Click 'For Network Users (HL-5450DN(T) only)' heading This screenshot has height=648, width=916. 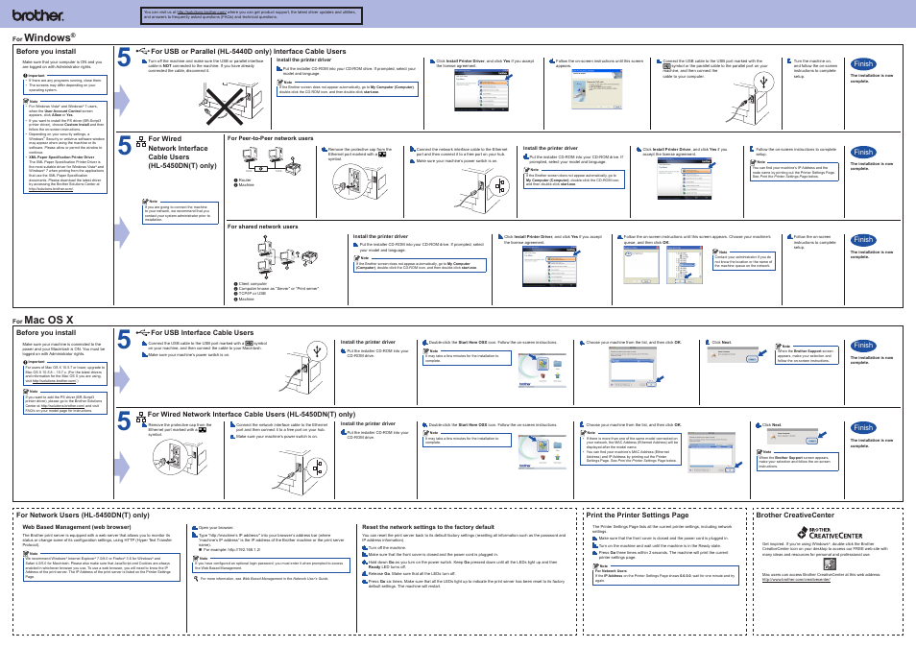pyautogui.click(x=83, y=516)
